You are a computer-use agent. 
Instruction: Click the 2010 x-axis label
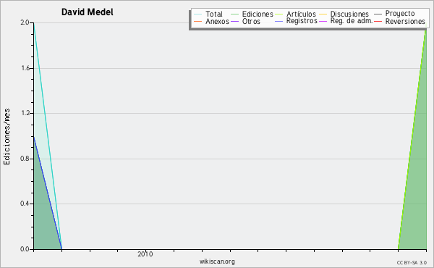145,254
